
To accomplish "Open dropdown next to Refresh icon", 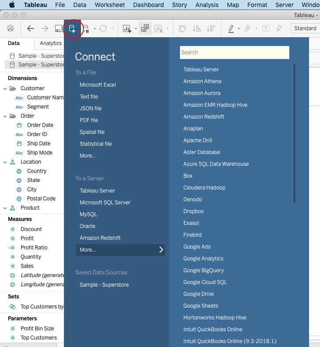I will tap(112, 28).
